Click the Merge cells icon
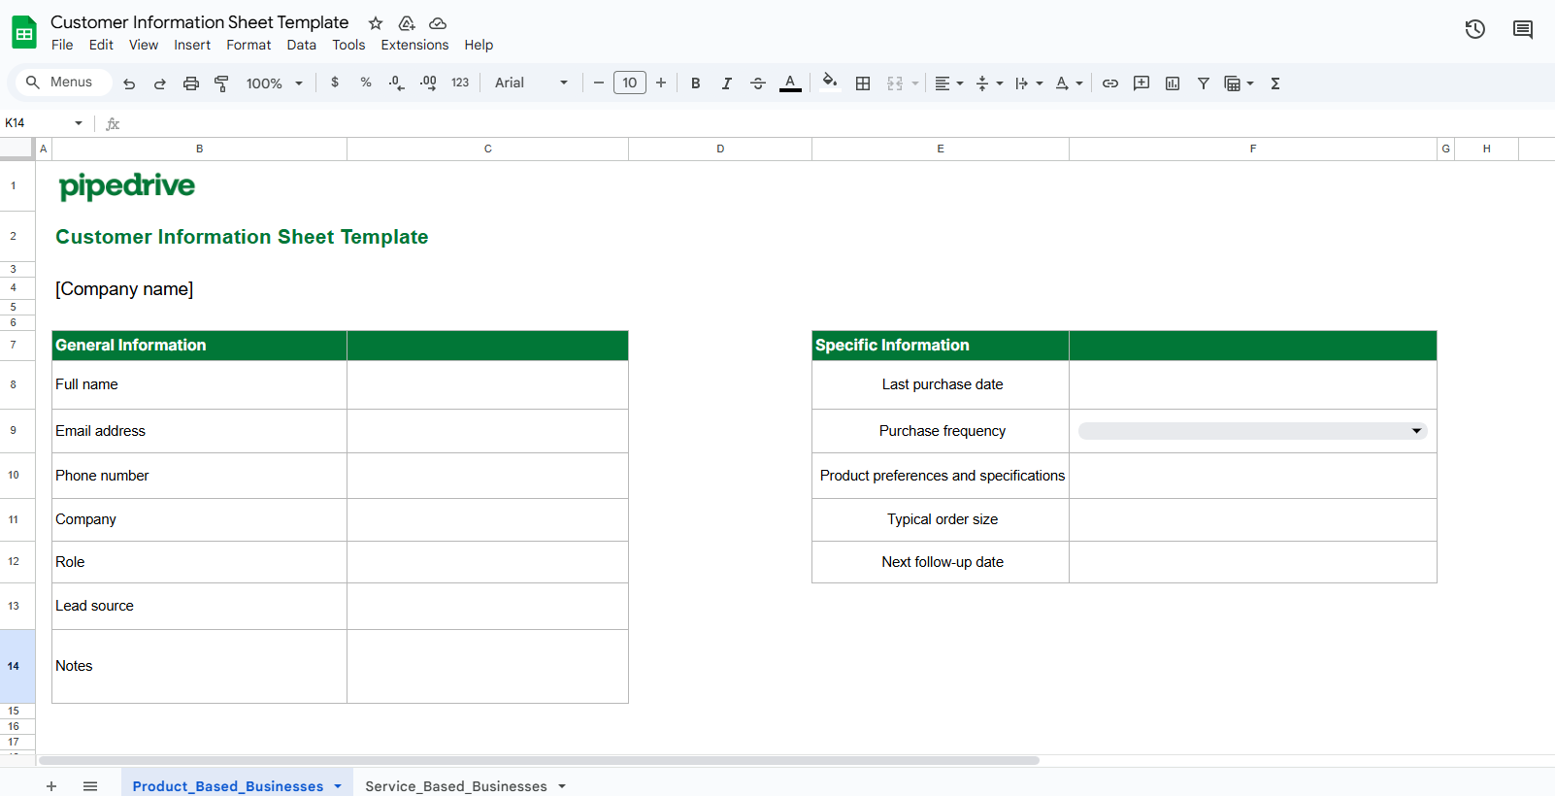 click(x=895, y=83)
